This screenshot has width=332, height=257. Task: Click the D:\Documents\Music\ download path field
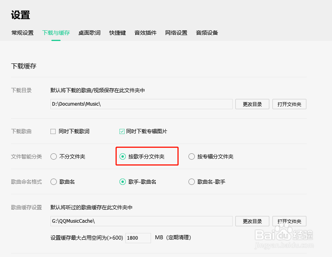pos(142,104)
